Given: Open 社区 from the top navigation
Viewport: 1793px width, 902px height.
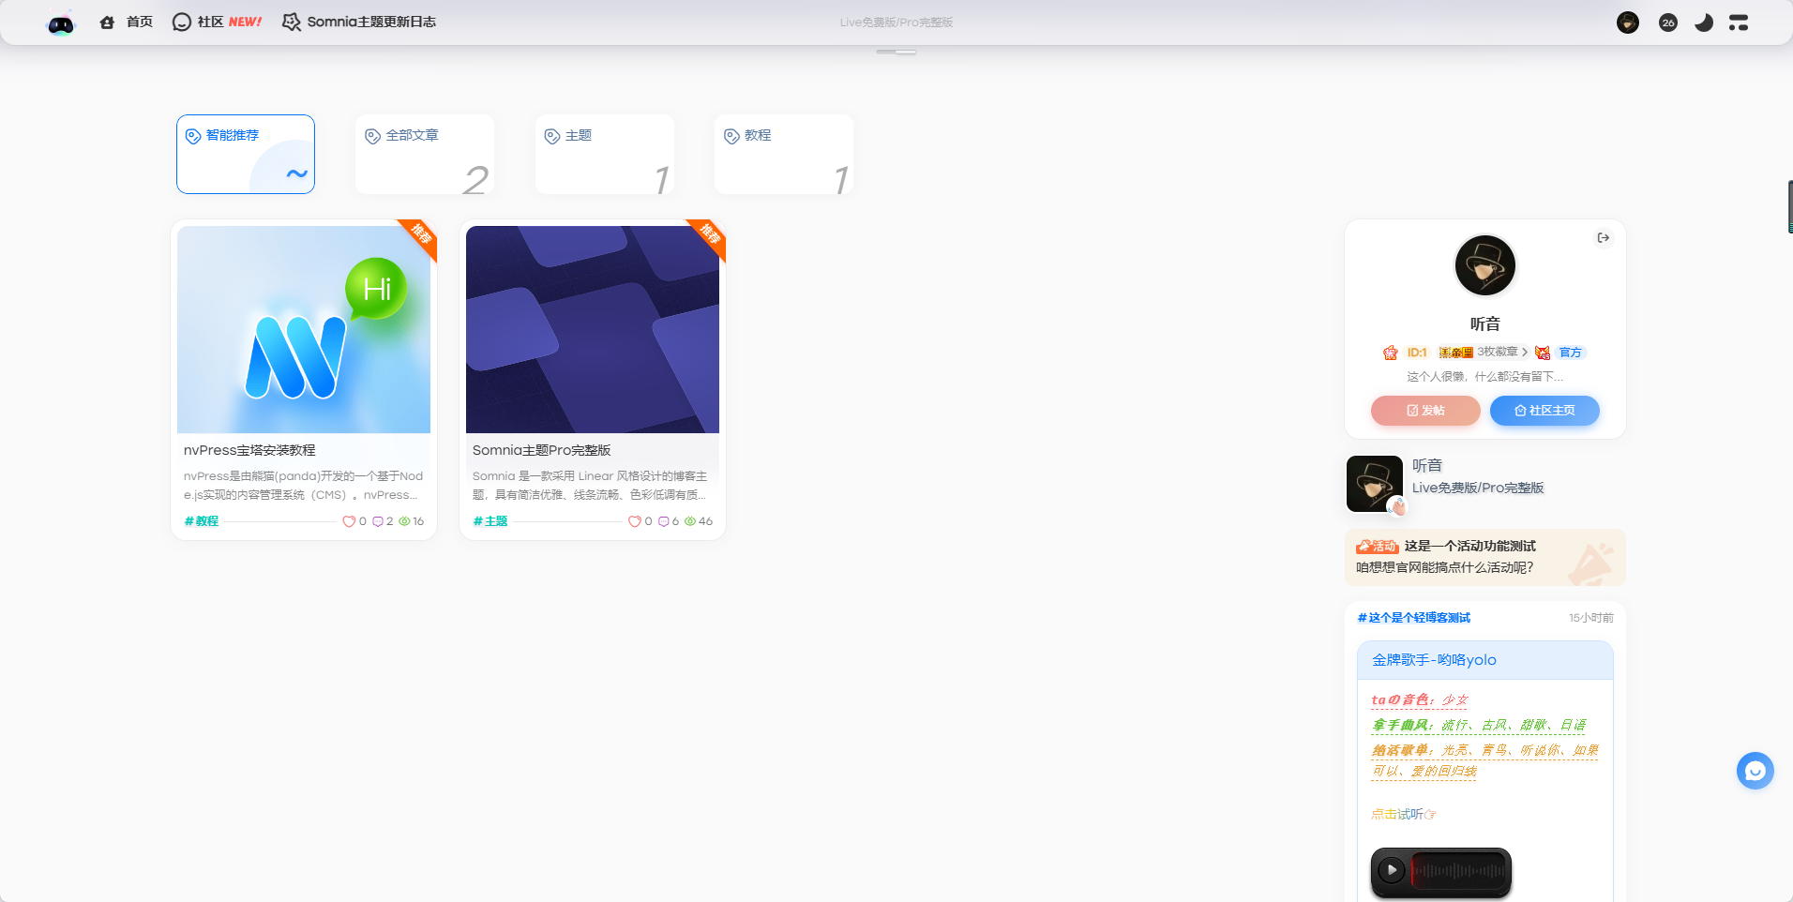Looking at the screenshot, I should click(x=209, y=22).
